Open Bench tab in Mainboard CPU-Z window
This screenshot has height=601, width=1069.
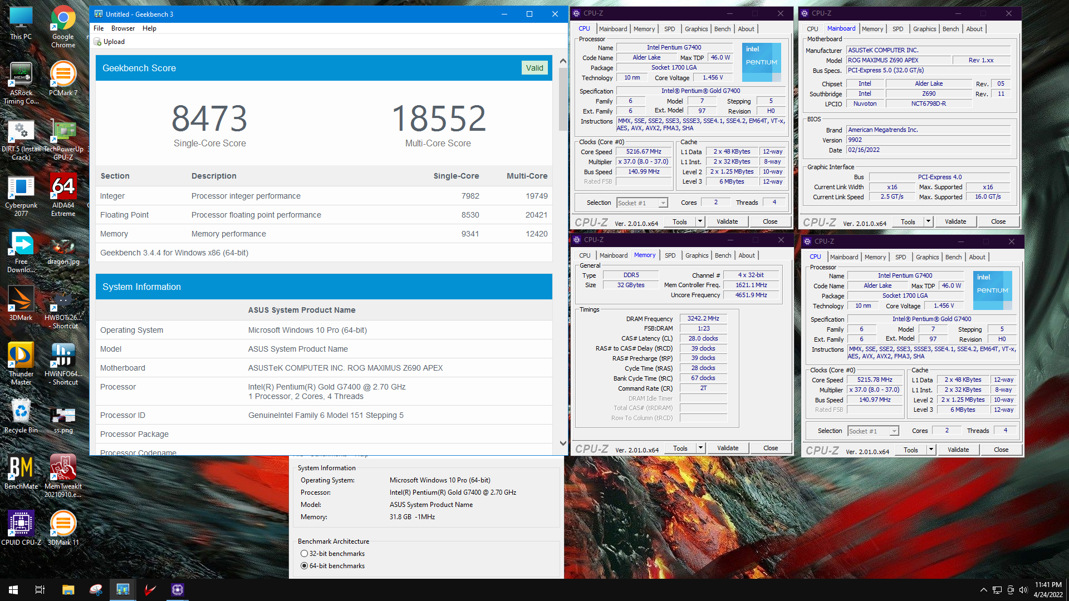click(951, 29)
